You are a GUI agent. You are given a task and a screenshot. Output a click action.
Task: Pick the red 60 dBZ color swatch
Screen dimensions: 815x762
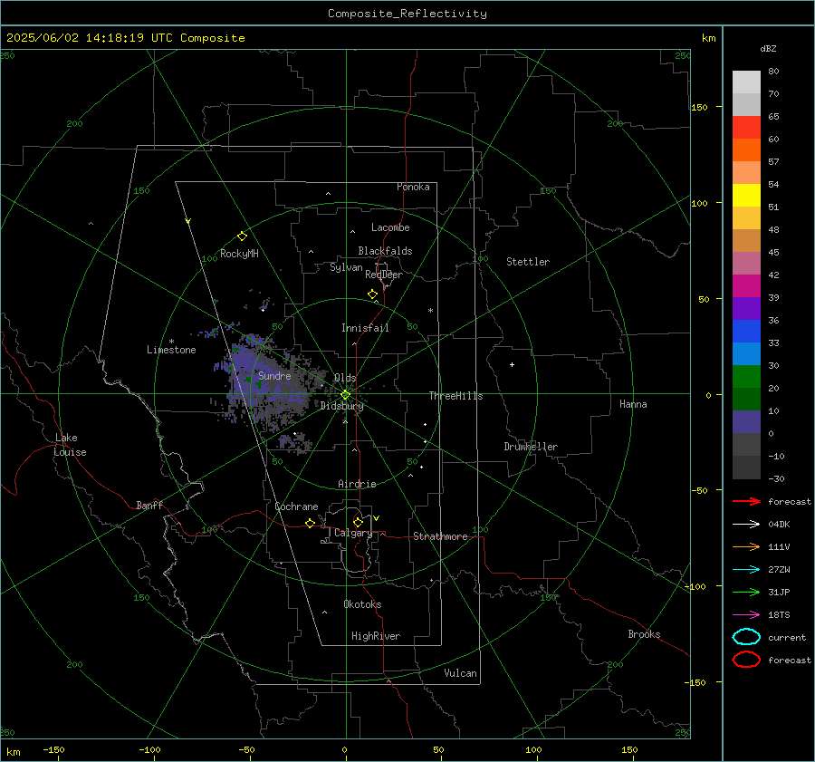746,128
